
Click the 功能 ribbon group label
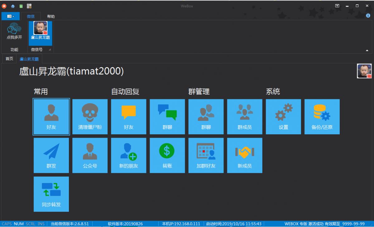tap(14, 50)
